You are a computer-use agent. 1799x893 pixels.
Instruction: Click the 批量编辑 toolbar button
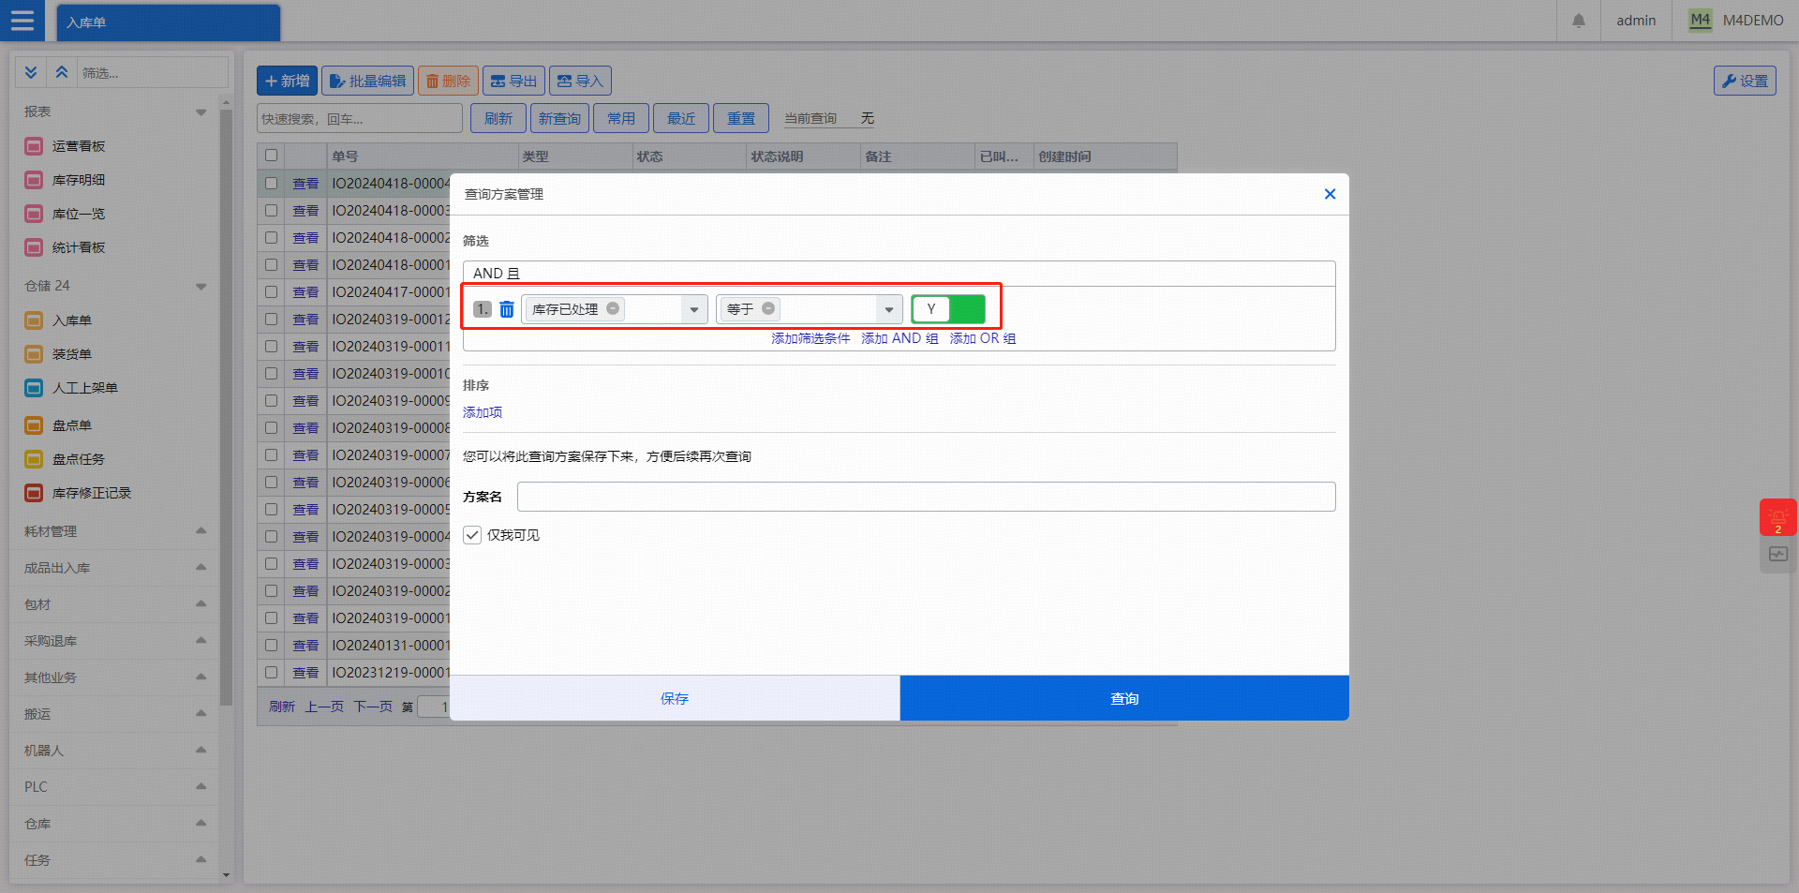(x=367, y=81)
